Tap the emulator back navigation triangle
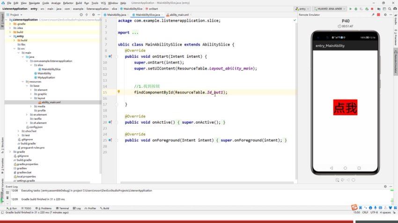Screen dimensions: 398x223 pos(331,168)
